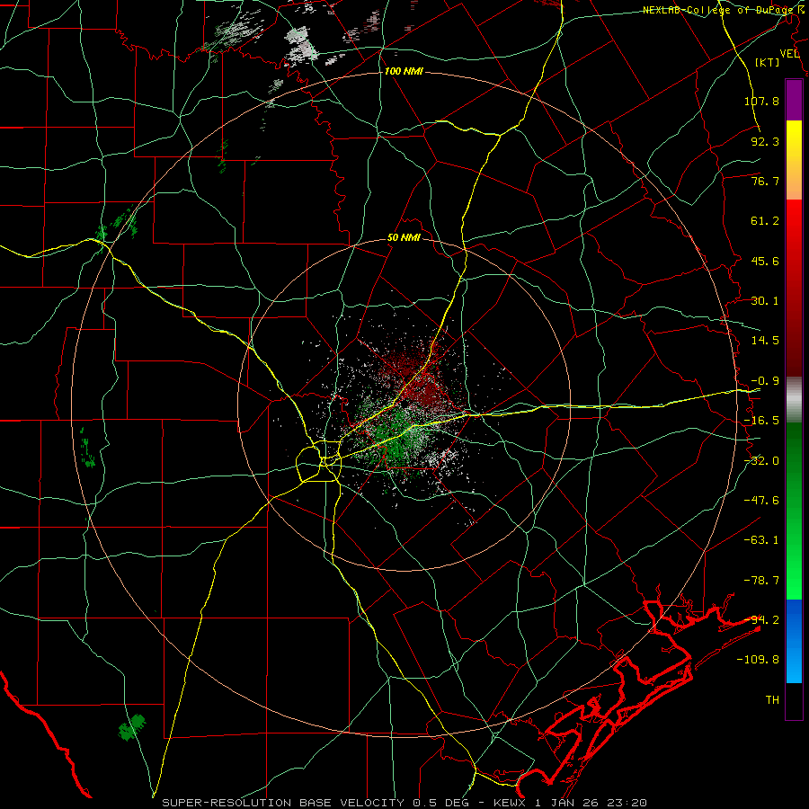Click the [KT] units label
Screen dimensions: 809x809
tap(768, 62)
